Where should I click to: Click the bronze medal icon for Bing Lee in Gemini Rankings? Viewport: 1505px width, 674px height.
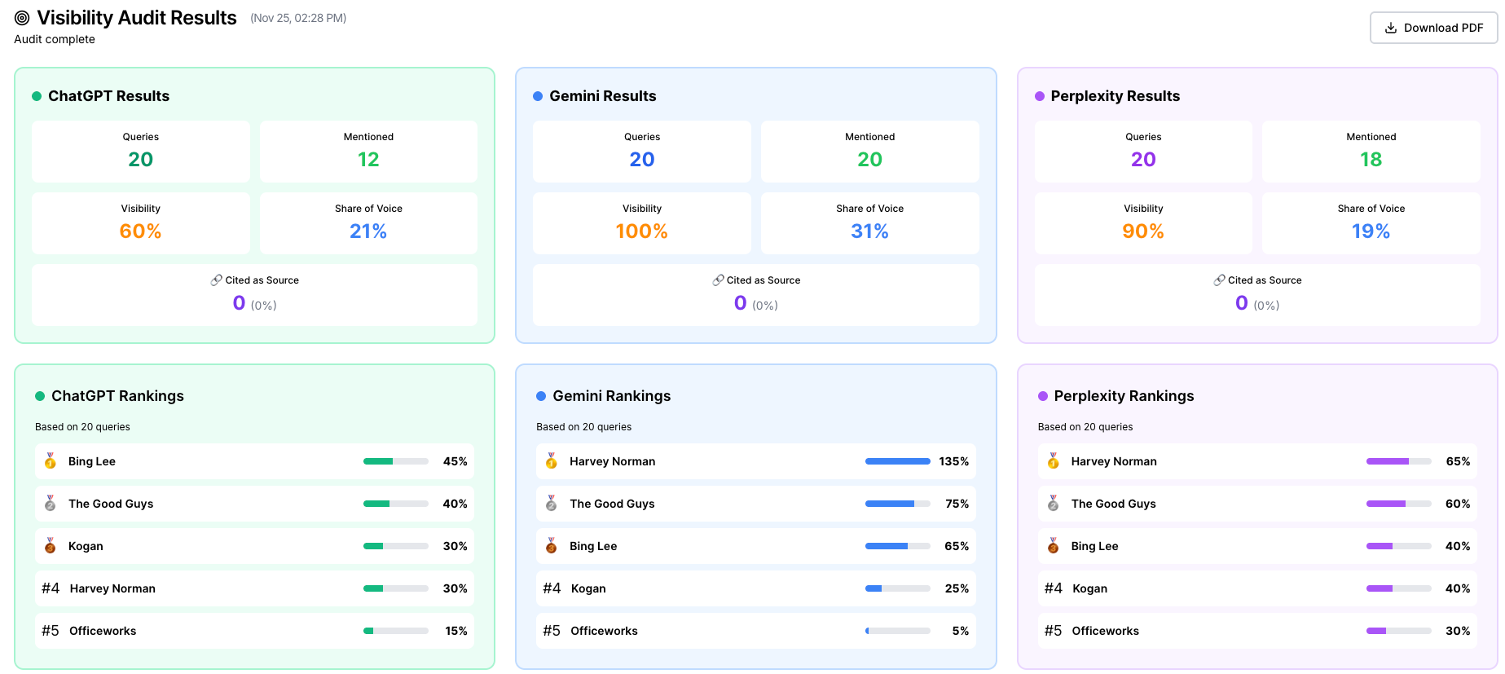(x=552, y=546)
